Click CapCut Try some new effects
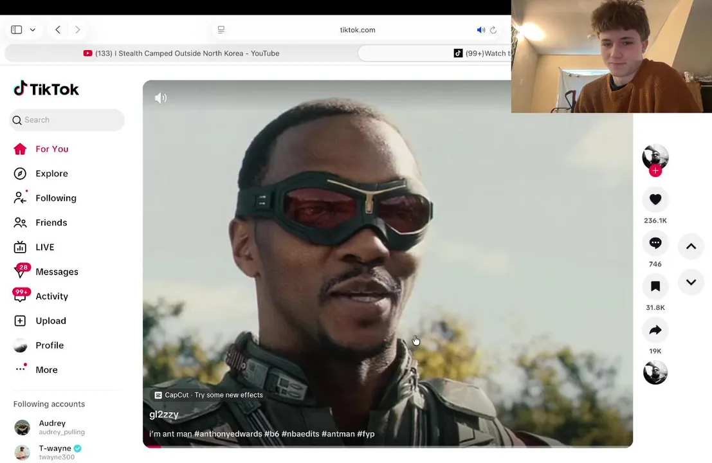Viewport: 712px width, 463px height. 209,395
